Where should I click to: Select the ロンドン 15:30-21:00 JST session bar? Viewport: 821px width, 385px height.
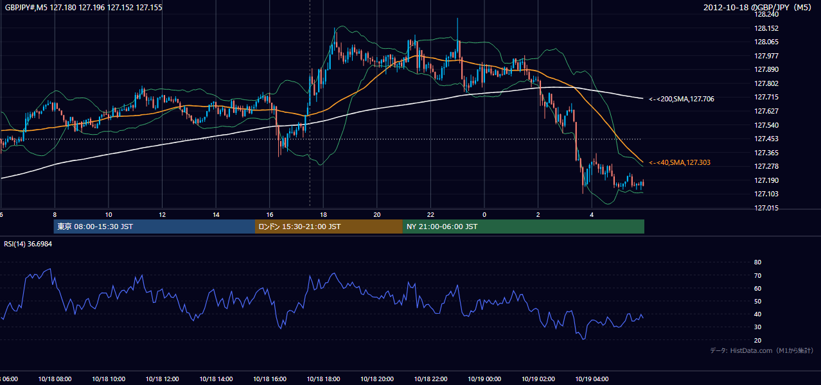click(x=329, y=227)
